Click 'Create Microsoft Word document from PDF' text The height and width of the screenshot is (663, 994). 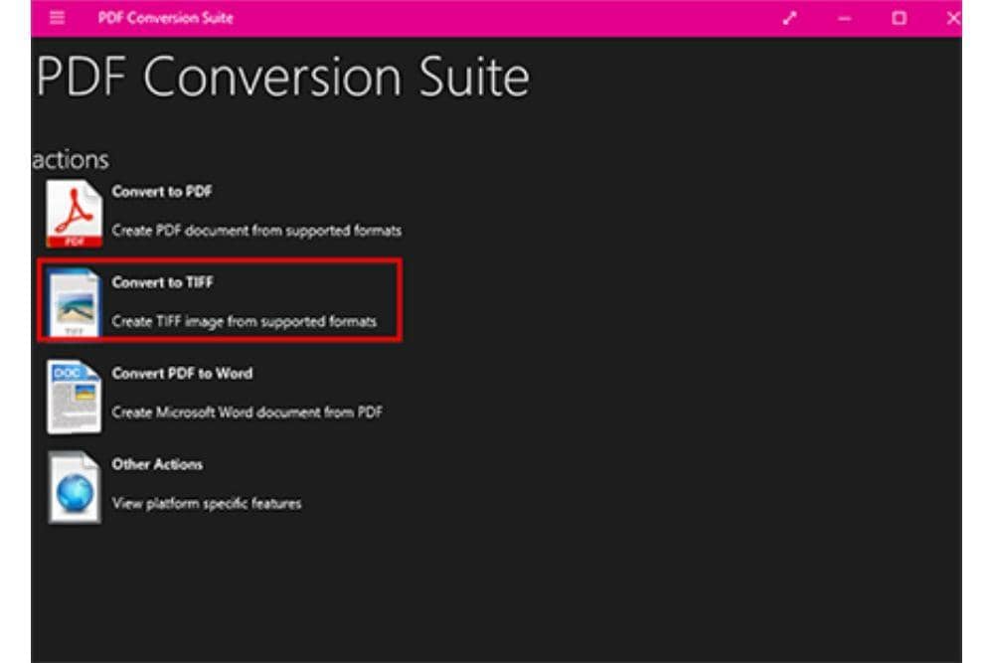(248, 413)
